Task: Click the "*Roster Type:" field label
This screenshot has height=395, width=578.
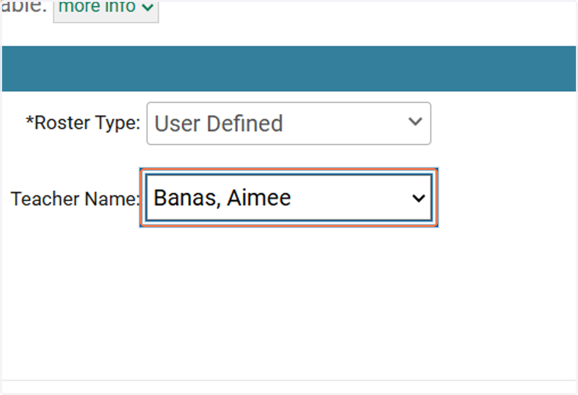Action: tap(83, 123)
